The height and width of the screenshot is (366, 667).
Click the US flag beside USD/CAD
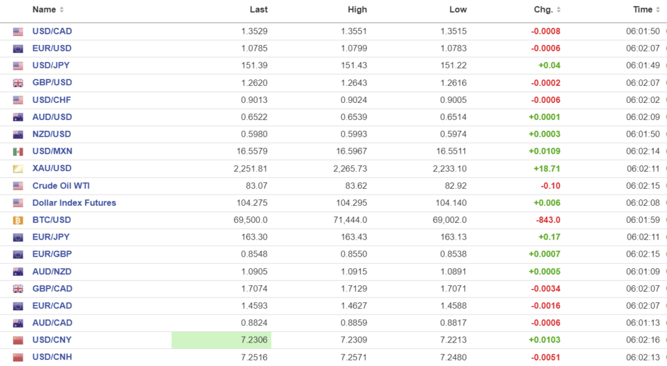(18, 31)
